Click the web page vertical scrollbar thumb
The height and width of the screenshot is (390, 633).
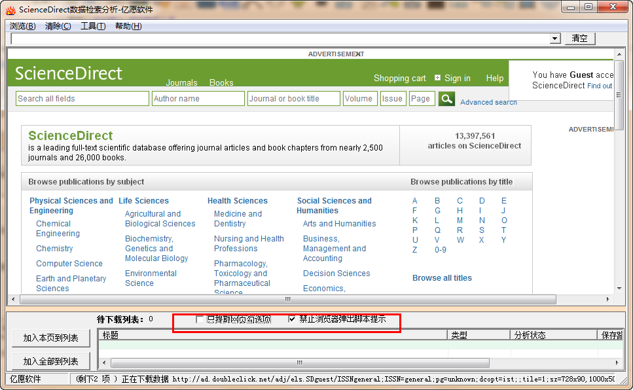(619, 96)
